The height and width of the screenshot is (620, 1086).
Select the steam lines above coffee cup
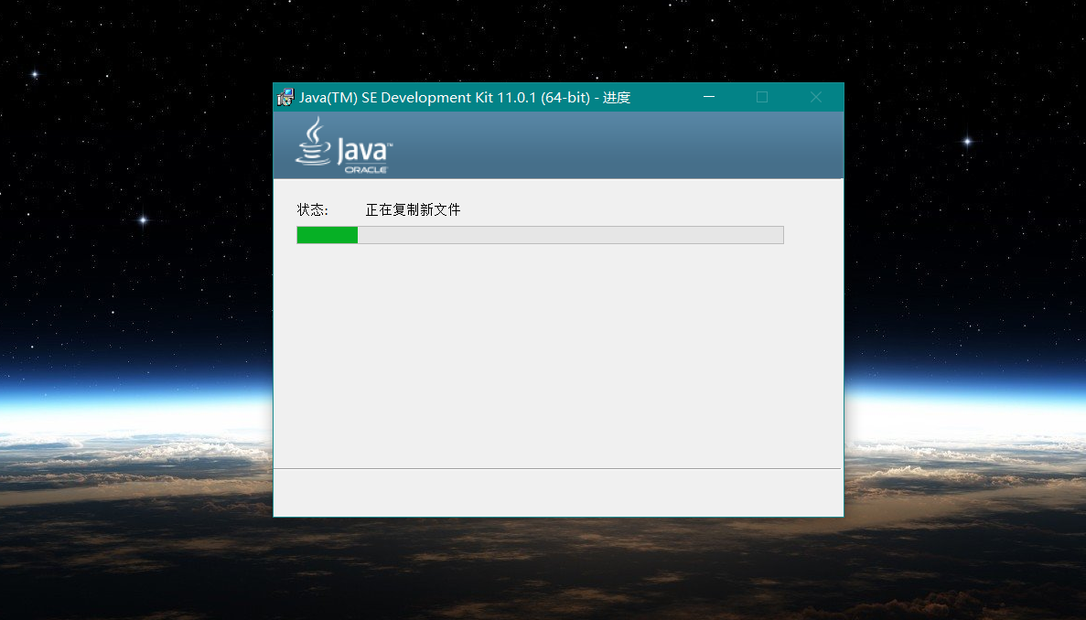point(315,131)
